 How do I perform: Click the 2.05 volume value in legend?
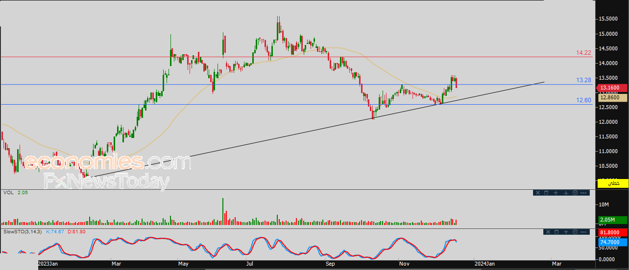tap(23, 193)
